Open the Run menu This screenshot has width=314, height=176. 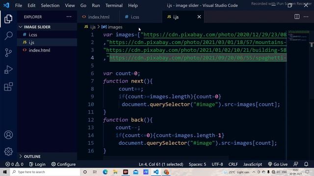[x=96, y=5]
